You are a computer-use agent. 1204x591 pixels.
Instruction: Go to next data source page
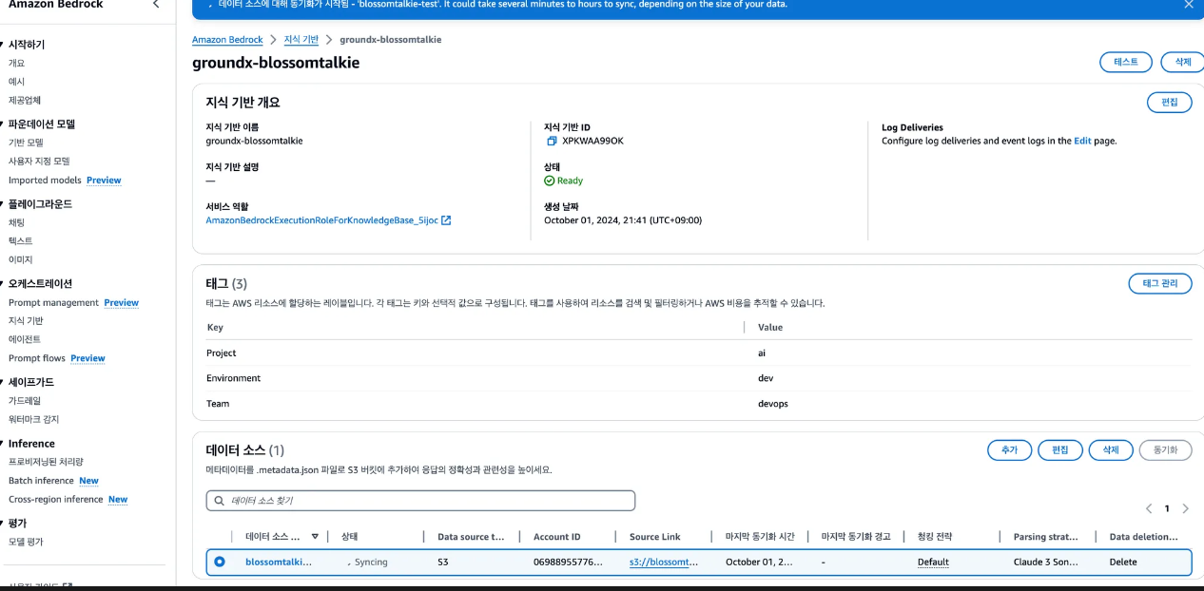[1185, 508]
